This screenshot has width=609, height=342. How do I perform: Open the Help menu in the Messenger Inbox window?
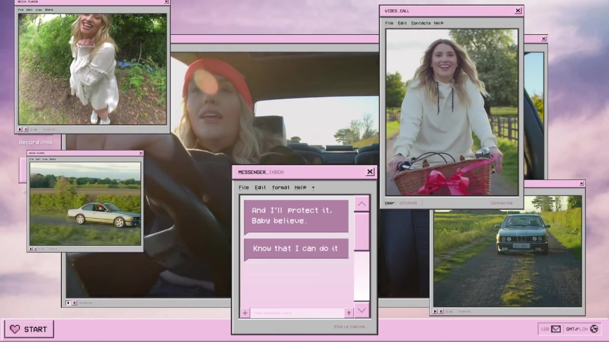300,187
